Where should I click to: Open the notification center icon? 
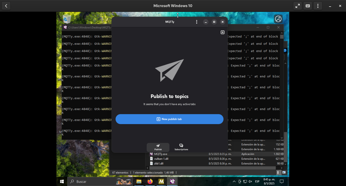click(x=281, y=181)
